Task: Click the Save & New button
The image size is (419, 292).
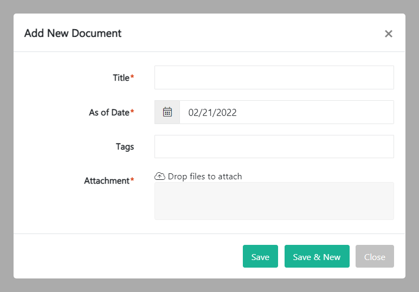Action: pos(317,257)
